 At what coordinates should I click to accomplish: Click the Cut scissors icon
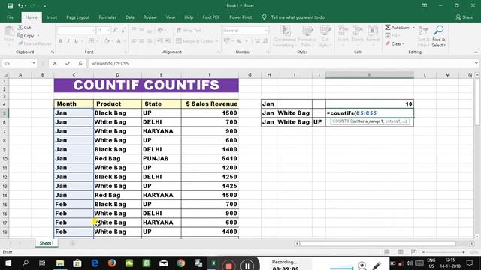(x=20, y=28)
